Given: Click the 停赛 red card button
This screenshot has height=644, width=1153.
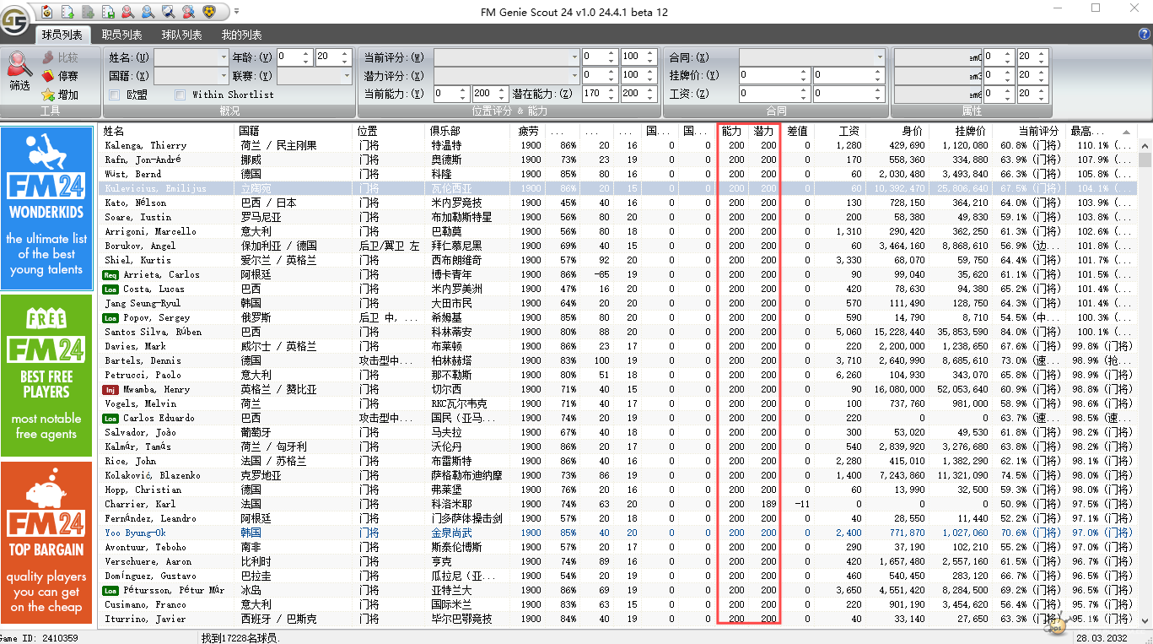Looking at the screenshot, I should point(60,76).
